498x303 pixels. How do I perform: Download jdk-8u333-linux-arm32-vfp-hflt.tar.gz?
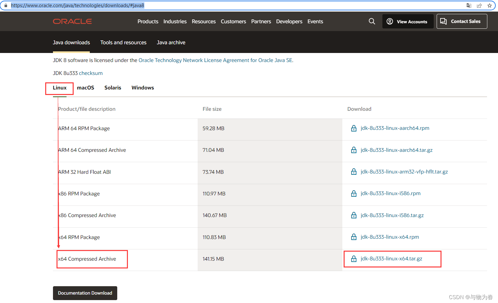pyautogui.click(x=404, y=172)
